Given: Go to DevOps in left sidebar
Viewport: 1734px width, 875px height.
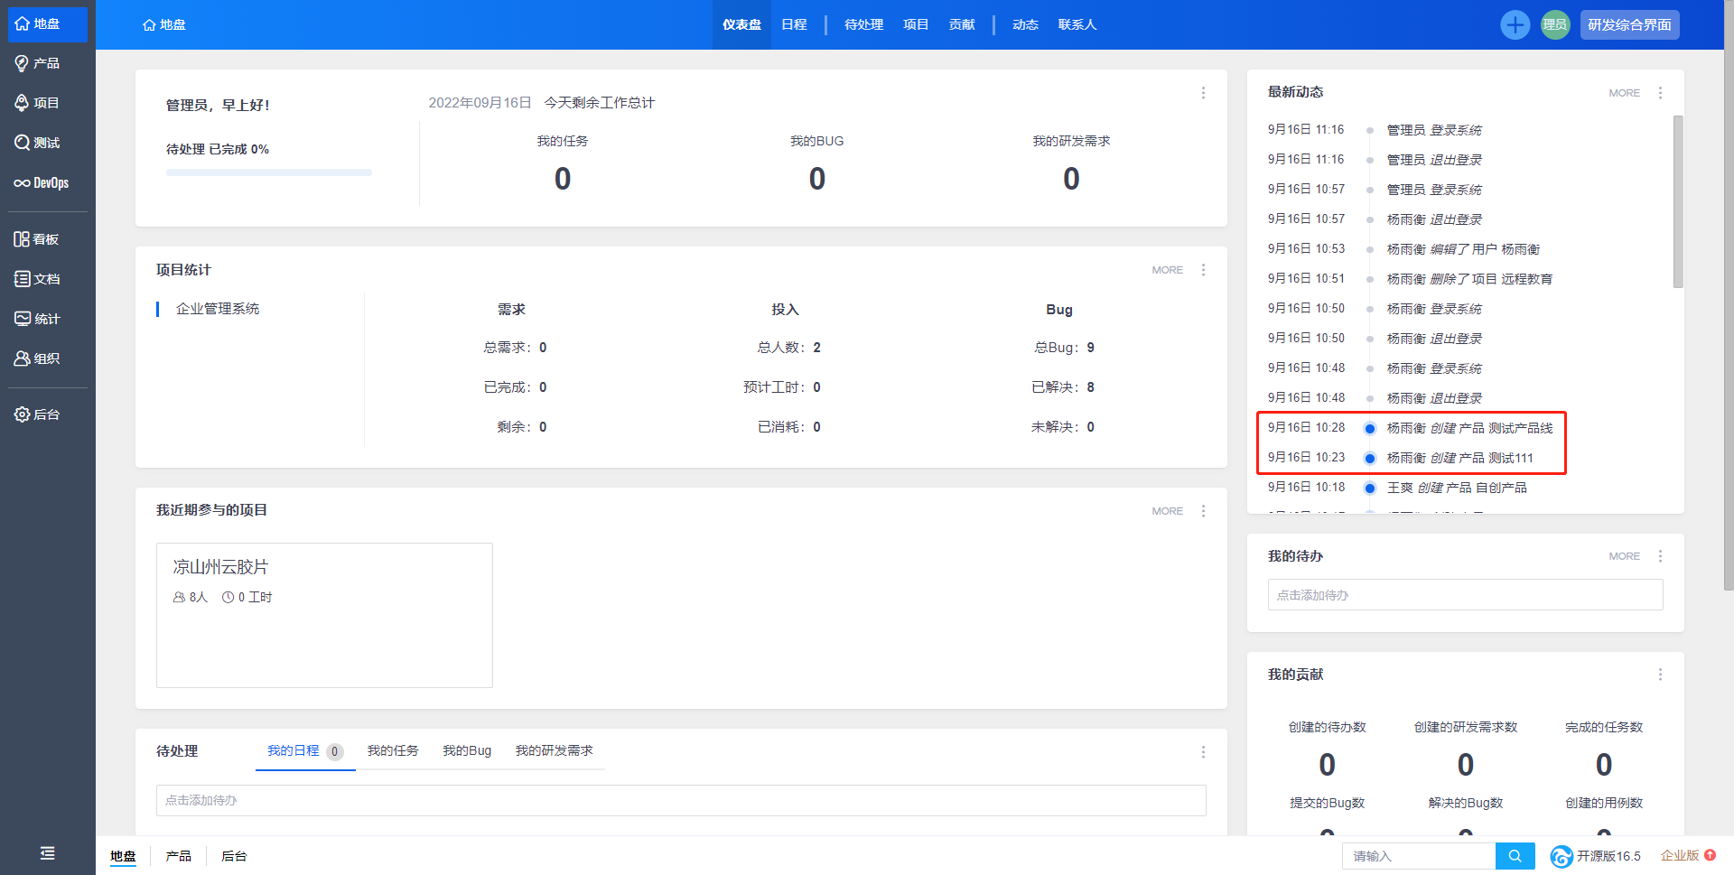Looking at the screenshot, I should (x=42, y=182).
